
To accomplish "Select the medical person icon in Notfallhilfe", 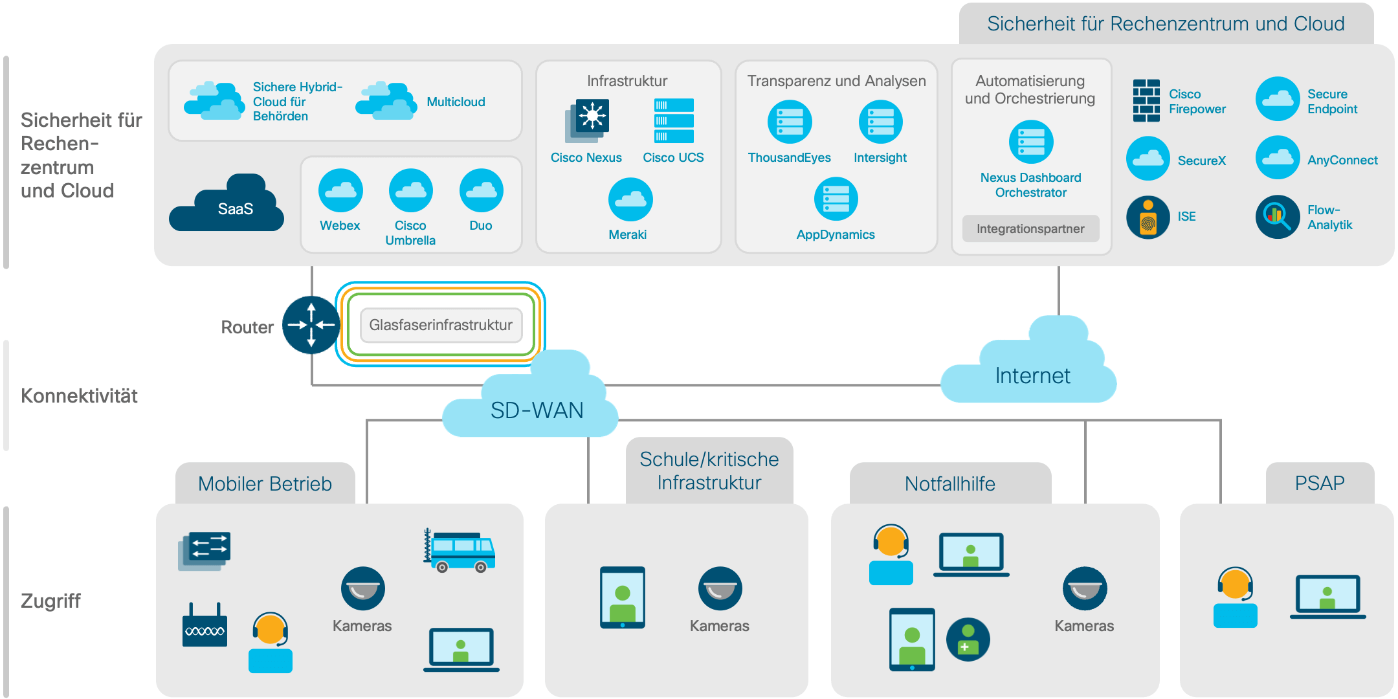I will pos(968,639).
